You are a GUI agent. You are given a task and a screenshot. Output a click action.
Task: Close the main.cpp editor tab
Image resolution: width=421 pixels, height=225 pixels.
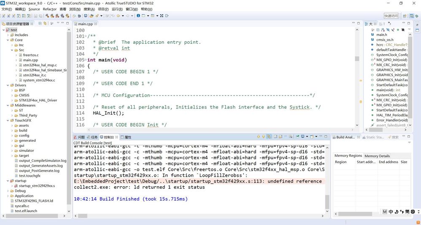[x=96, y=24]
